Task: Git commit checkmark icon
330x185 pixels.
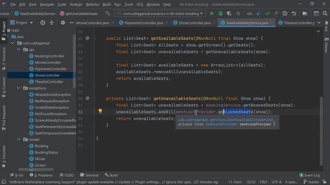Action: pos(267,14)
